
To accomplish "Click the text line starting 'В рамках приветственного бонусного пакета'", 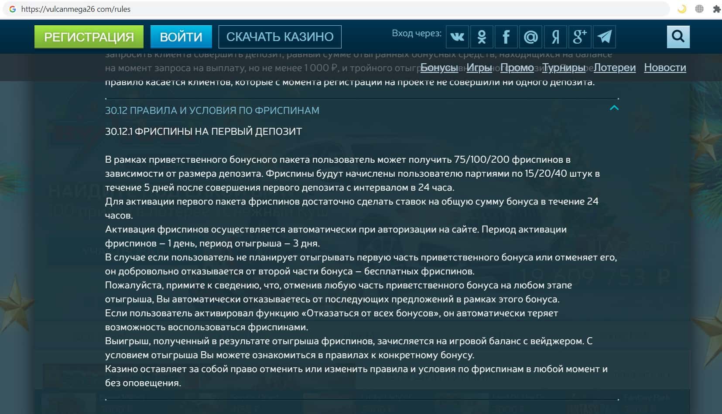I will (338, 160).
